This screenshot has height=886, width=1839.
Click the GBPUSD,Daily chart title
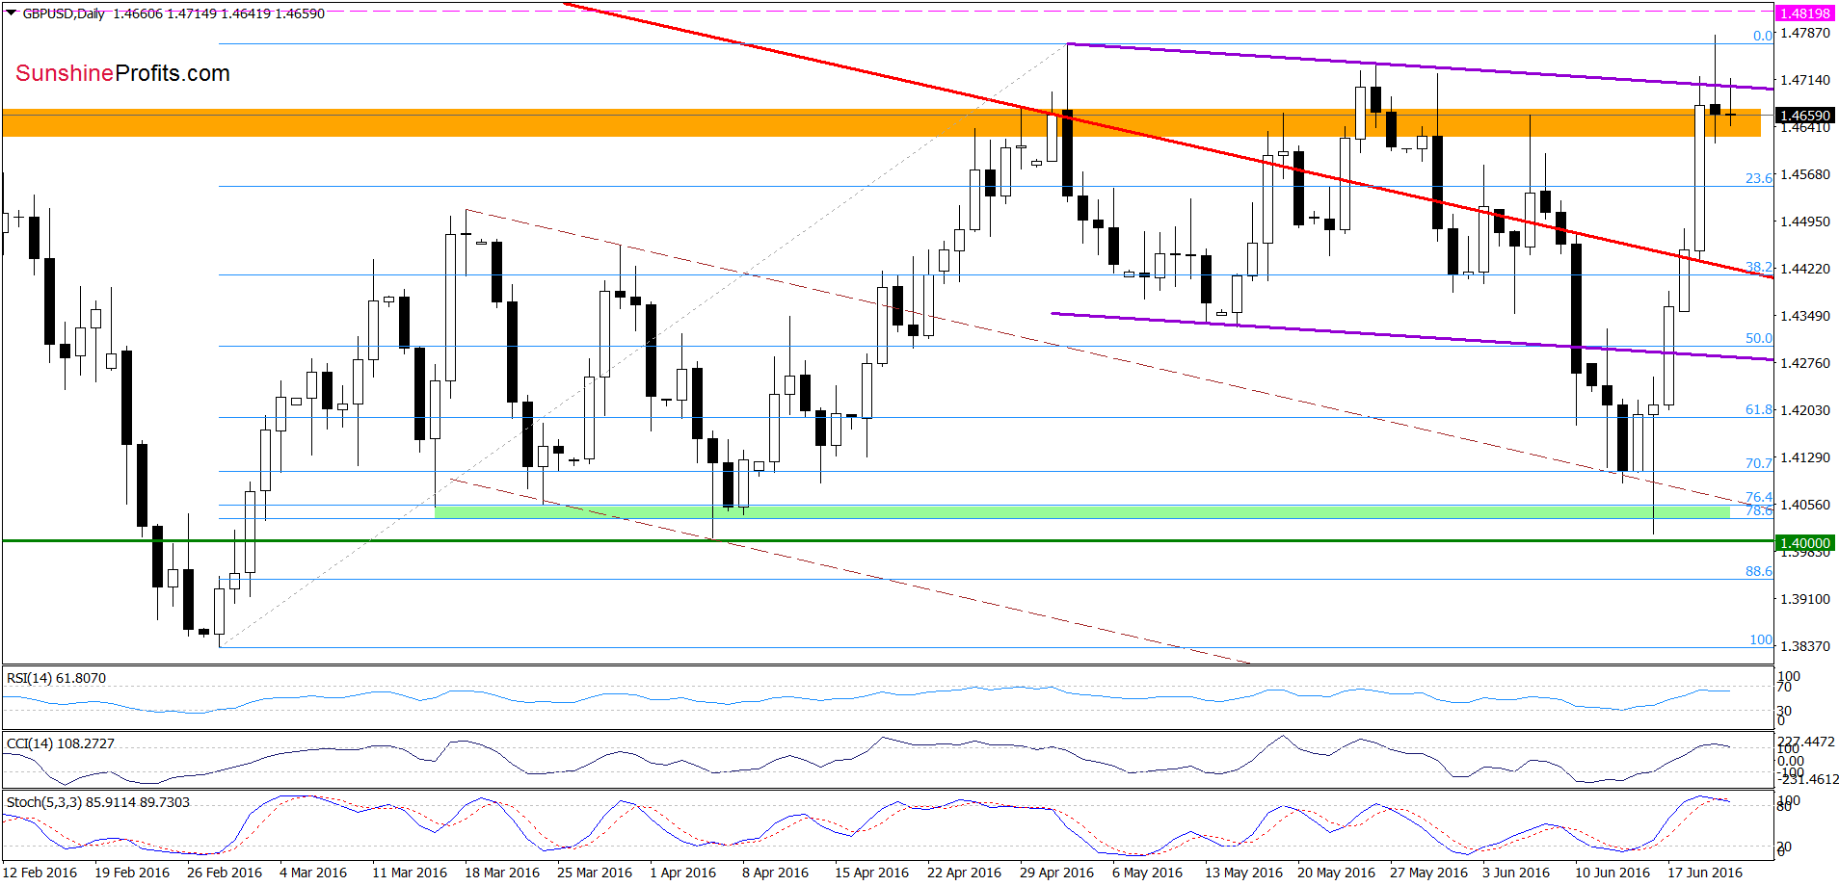point(64,13)
